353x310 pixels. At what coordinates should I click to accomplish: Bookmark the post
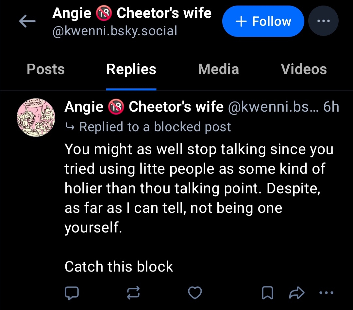coord(268,293)
